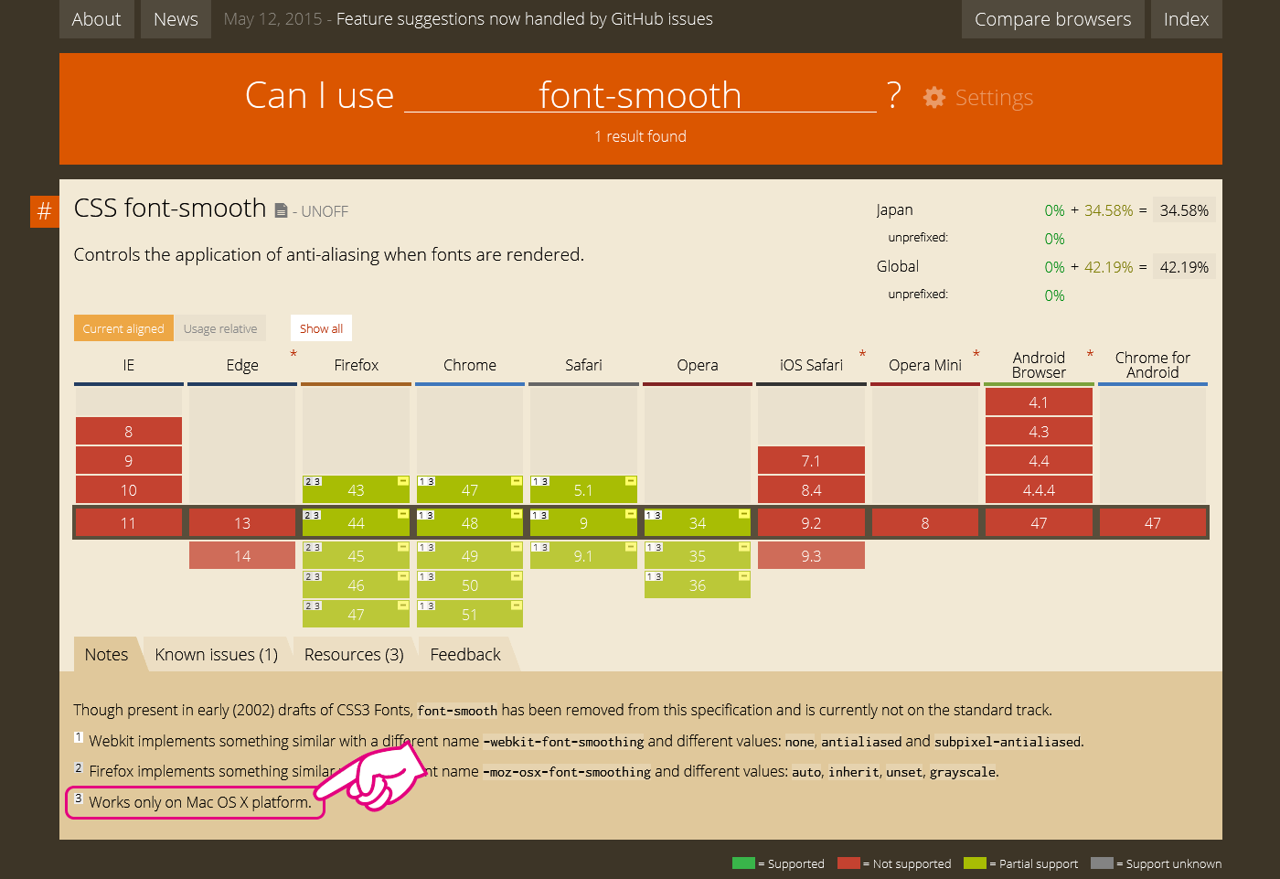Click the prefix flag on Chrome 47 cell

517,481
